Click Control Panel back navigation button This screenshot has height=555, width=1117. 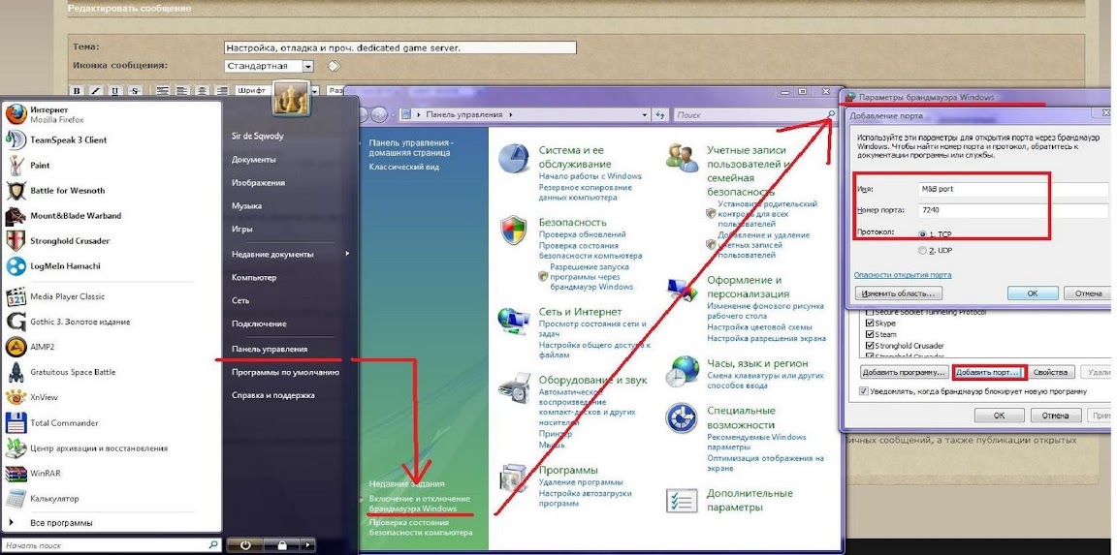coord(362,114)
